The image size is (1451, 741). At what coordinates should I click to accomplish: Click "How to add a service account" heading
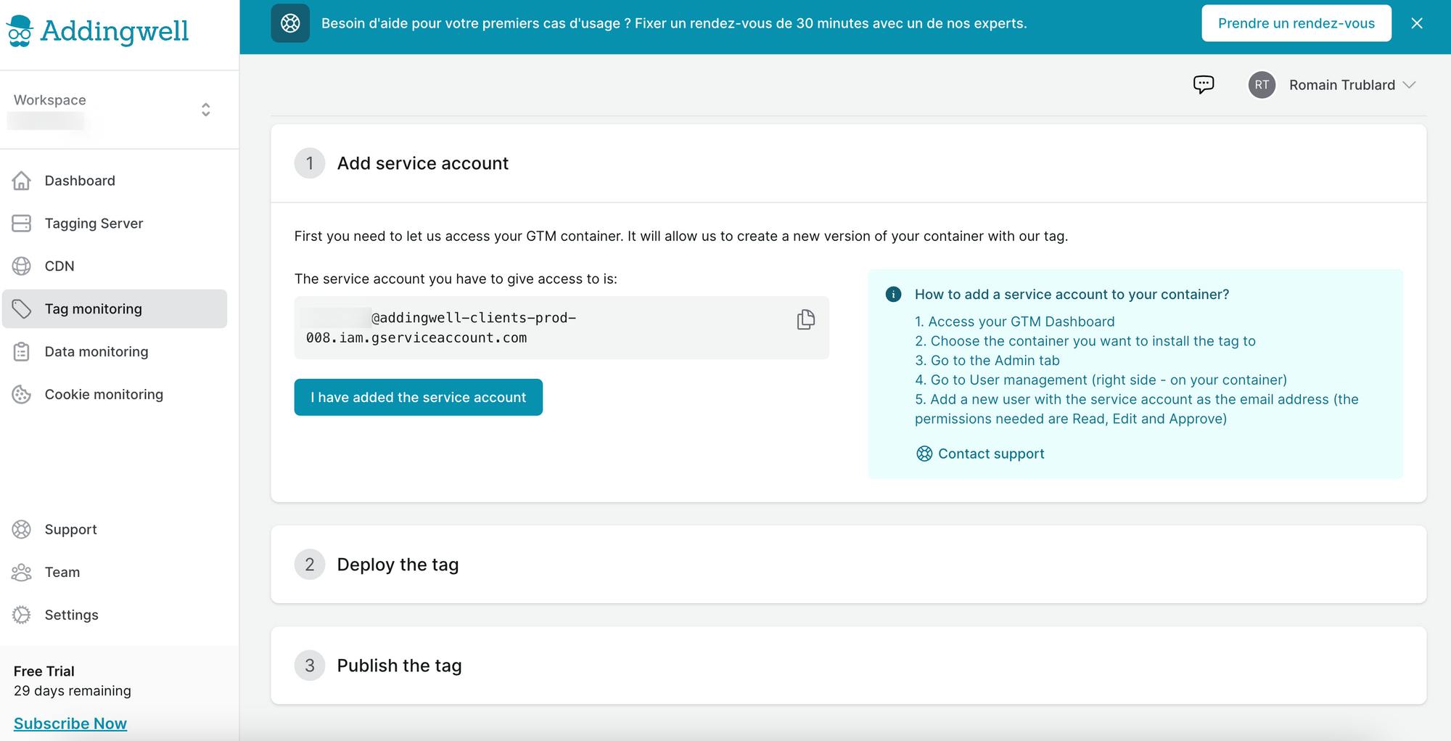tap(1072, 295)
